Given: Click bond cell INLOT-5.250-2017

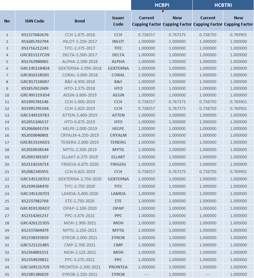Looking at the screenshot, I should (x=80, y=41).
